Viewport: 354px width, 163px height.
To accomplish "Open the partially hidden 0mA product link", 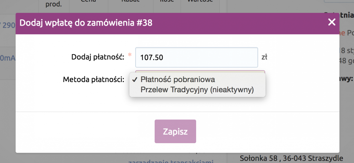I will [x=8, y=58].
